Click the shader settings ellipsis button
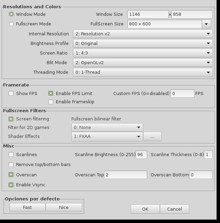The image size is (220, 223). (x=152, y=137)
